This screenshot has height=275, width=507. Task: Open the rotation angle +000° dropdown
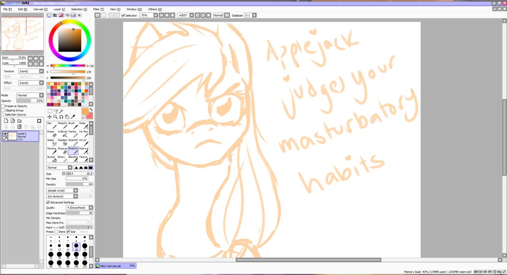pyautogui.click(x=185, y=15)
